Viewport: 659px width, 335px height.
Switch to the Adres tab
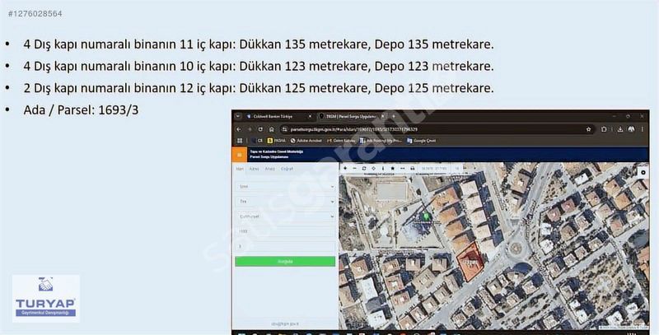coord(255,168)
